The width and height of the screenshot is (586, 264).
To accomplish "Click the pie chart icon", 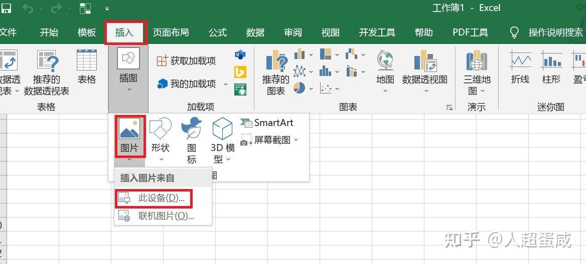I will click(300, 88).
